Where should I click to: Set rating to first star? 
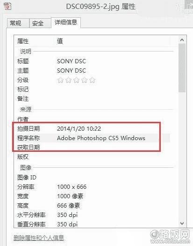[x=60, y=80]
